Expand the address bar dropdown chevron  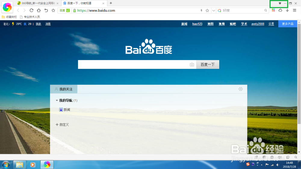(213, 11)
